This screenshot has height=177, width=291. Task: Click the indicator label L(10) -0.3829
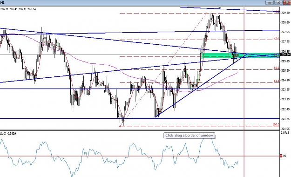[x=8, y=133]
